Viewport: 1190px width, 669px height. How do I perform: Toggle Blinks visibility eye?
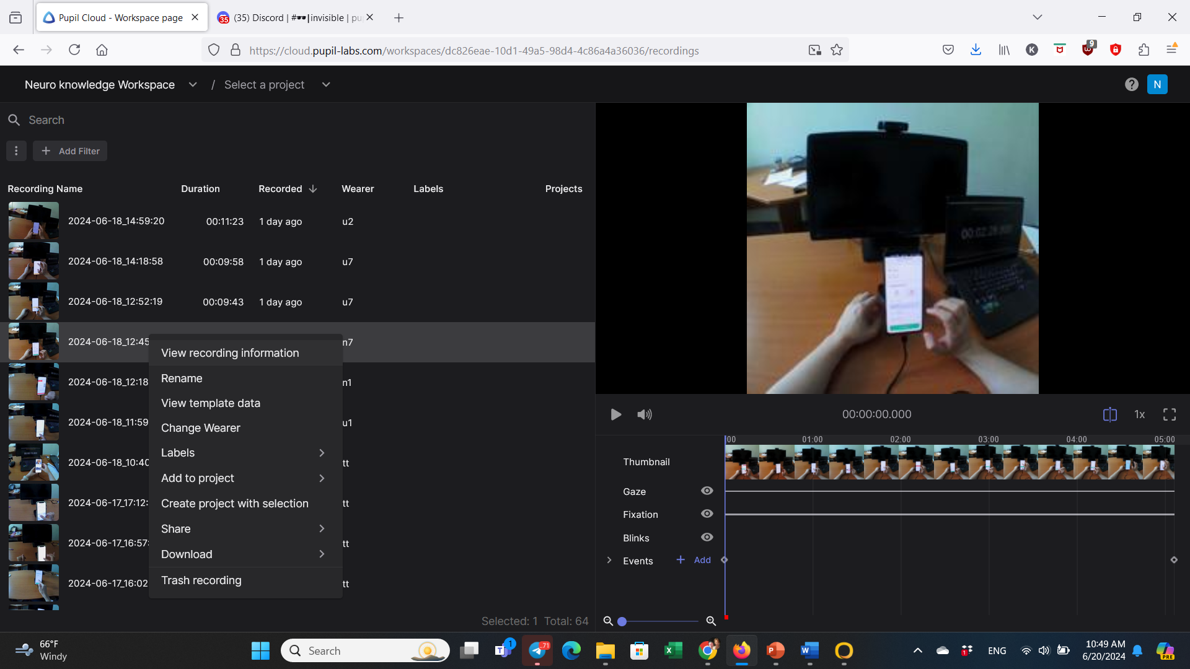point(707,537)
